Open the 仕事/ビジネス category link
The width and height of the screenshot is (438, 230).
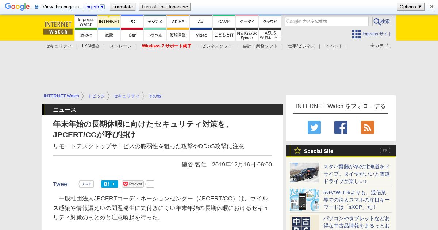click(x=301, y=46)
